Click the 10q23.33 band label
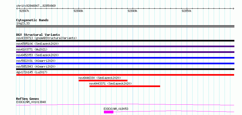Image resolution: width=242 pixels, height=115 pixels. tap(23, 24)
